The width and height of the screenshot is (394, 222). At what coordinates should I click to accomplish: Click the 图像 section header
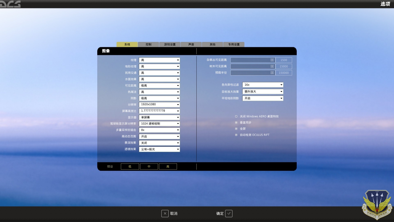coord(106,51)
